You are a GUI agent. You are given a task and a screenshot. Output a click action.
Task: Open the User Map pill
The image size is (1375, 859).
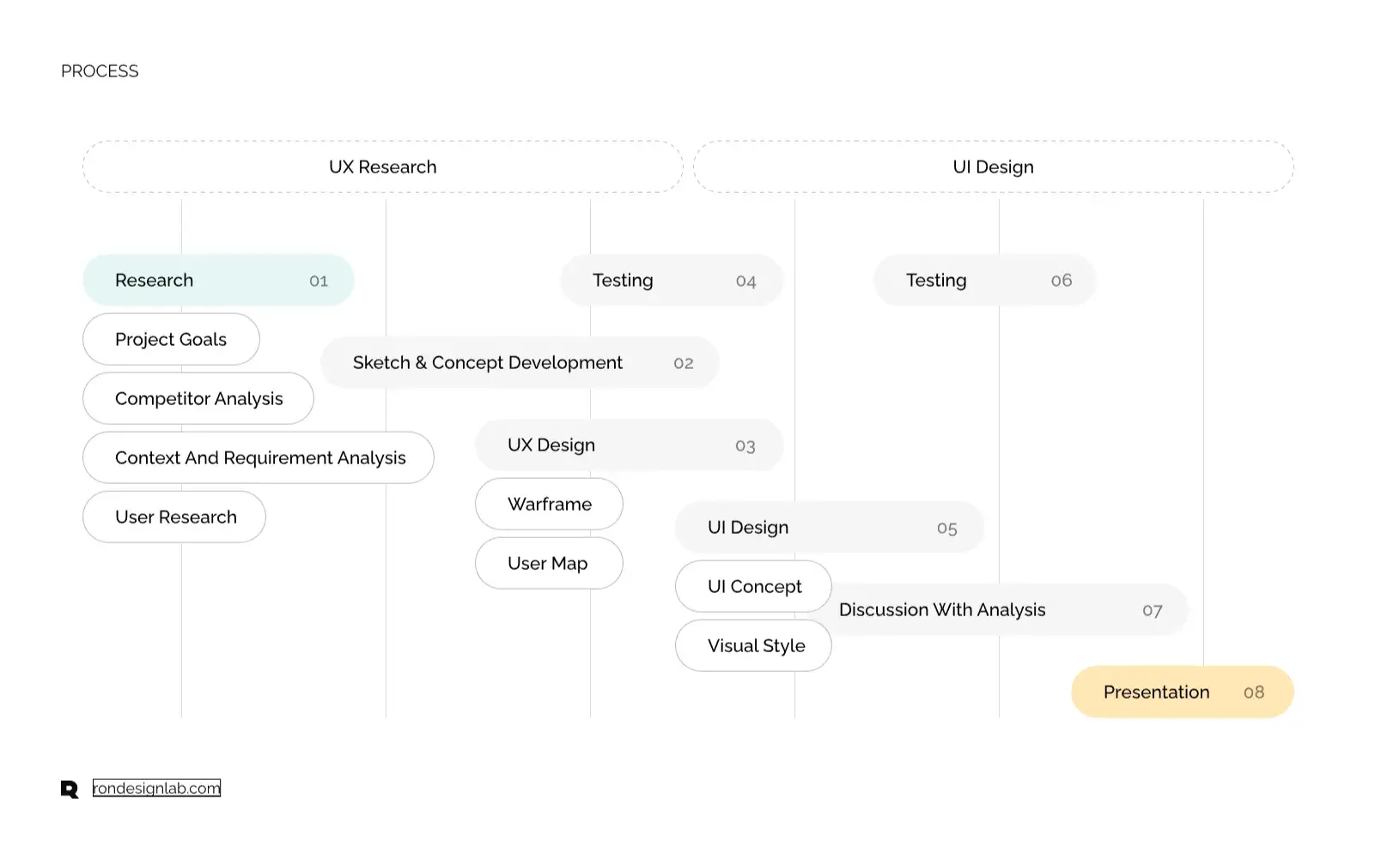coord(549,563)
